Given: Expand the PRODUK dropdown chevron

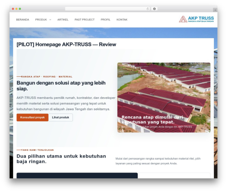Looking at the screenshot, I should 50,20.
